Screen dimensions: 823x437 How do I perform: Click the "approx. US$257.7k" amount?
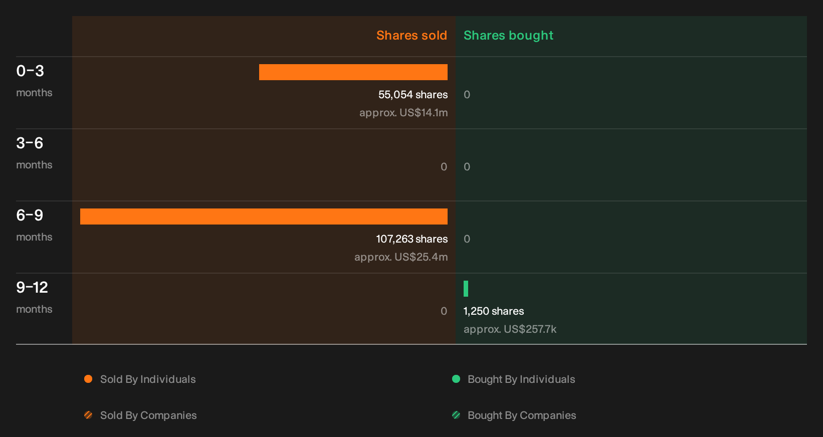pos(510,329)
